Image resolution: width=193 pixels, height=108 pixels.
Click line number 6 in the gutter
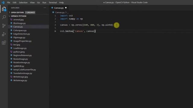coord(55,31)
